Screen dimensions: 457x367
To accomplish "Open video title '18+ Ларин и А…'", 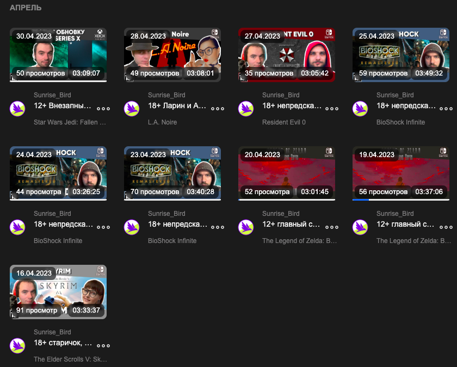I will click(x=177, y=105).
